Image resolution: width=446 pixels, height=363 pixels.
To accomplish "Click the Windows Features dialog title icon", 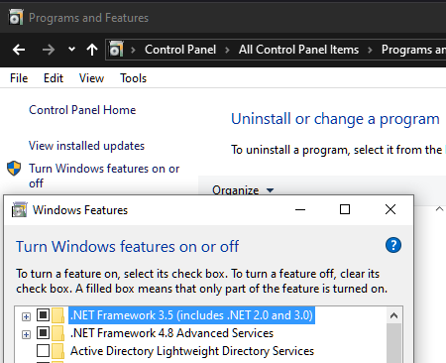I will coord(20,209).
